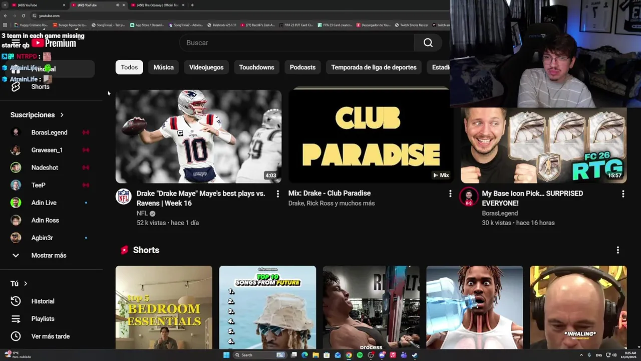Open Agbin3r subscription in sidebar

coord(49,238)
